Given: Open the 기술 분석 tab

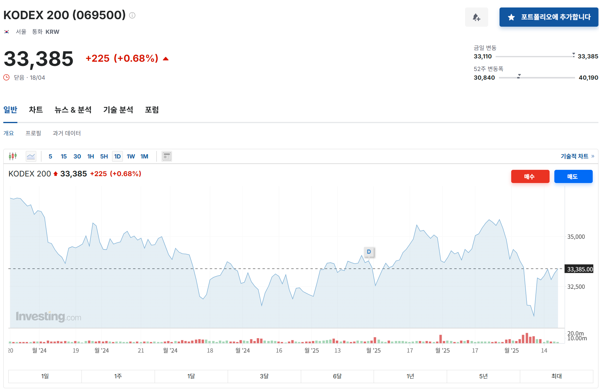Looking at the screenshot, I should click(118, 110).
